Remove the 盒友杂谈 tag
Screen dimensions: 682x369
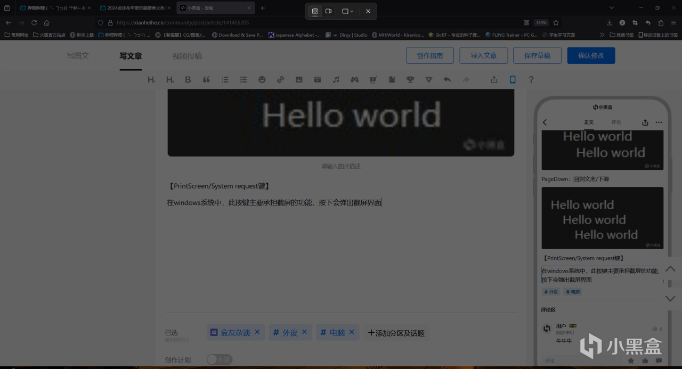click(257, 332)
